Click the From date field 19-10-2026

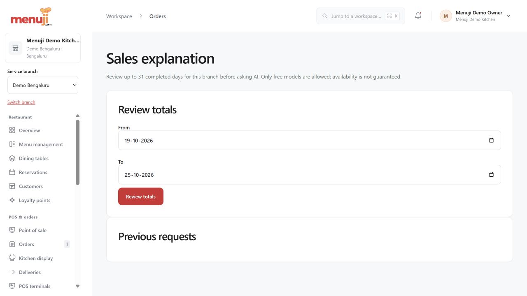(x=310, y=140)
